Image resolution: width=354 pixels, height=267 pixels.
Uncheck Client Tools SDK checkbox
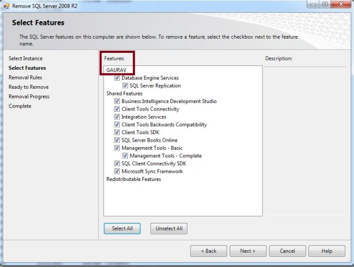117,132
